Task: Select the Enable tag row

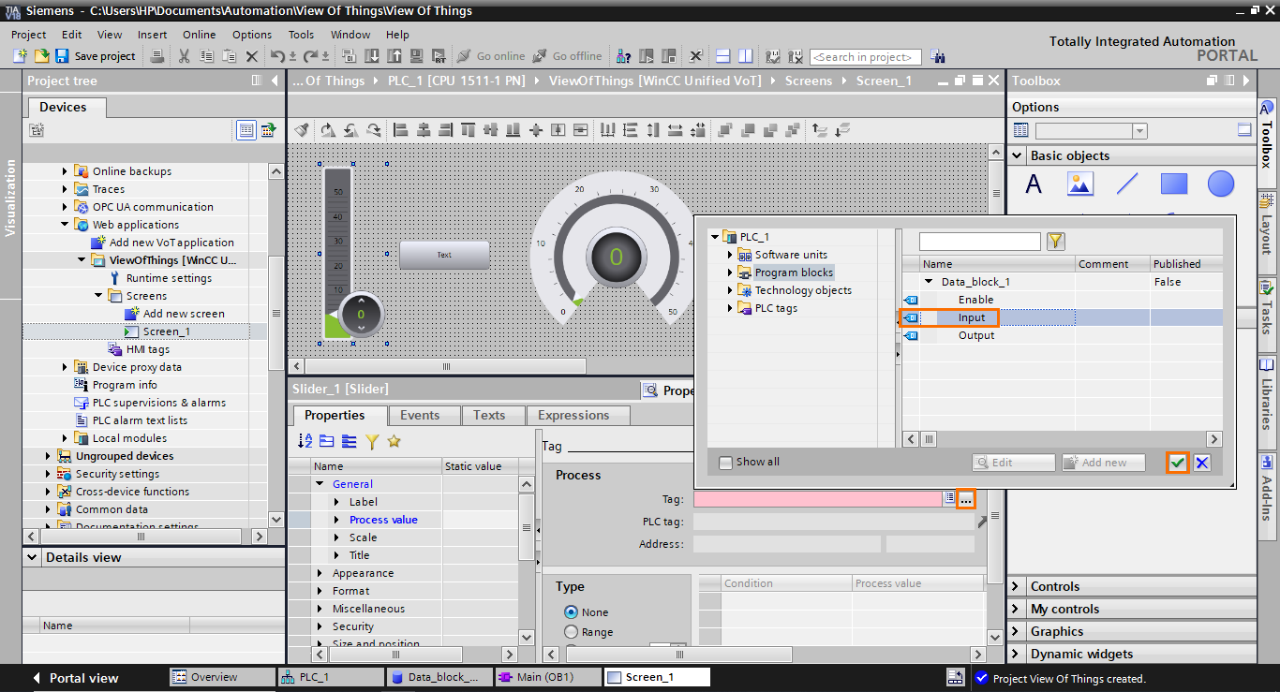Action: pos(1064,300)
